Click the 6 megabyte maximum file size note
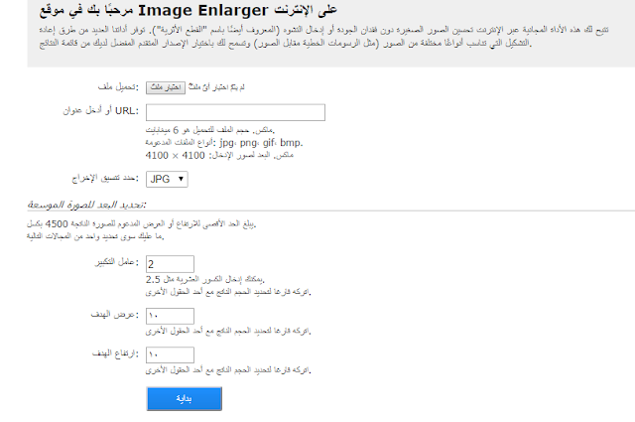 pyautogui.click(x=210, y=130)
